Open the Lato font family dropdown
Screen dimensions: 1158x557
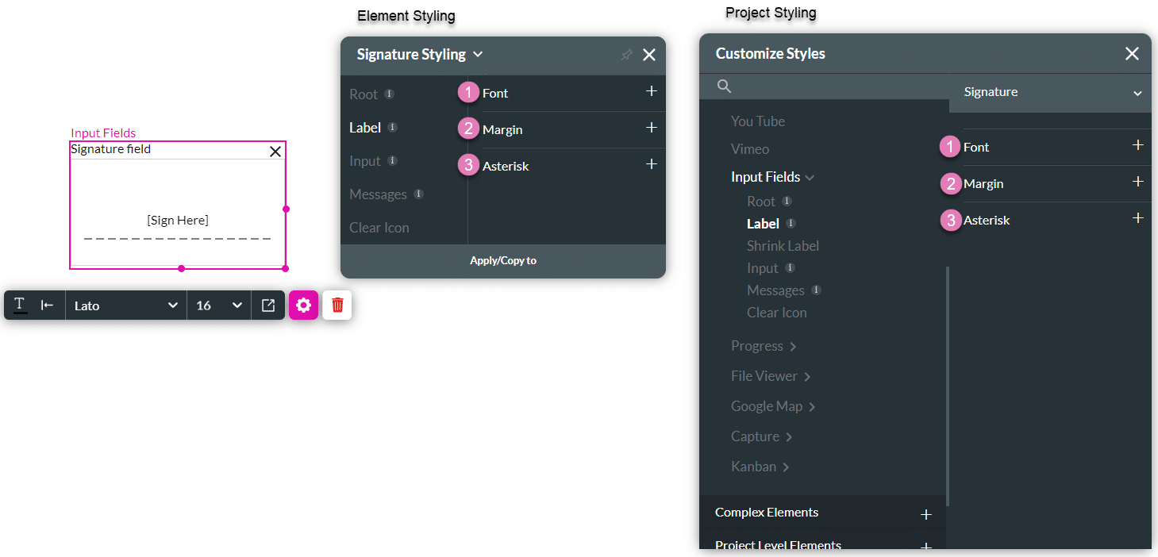coord(125,305)
